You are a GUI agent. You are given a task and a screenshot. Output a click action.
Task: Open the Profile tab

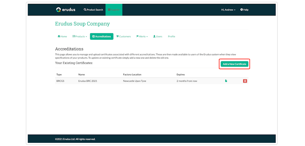(172, 36)
